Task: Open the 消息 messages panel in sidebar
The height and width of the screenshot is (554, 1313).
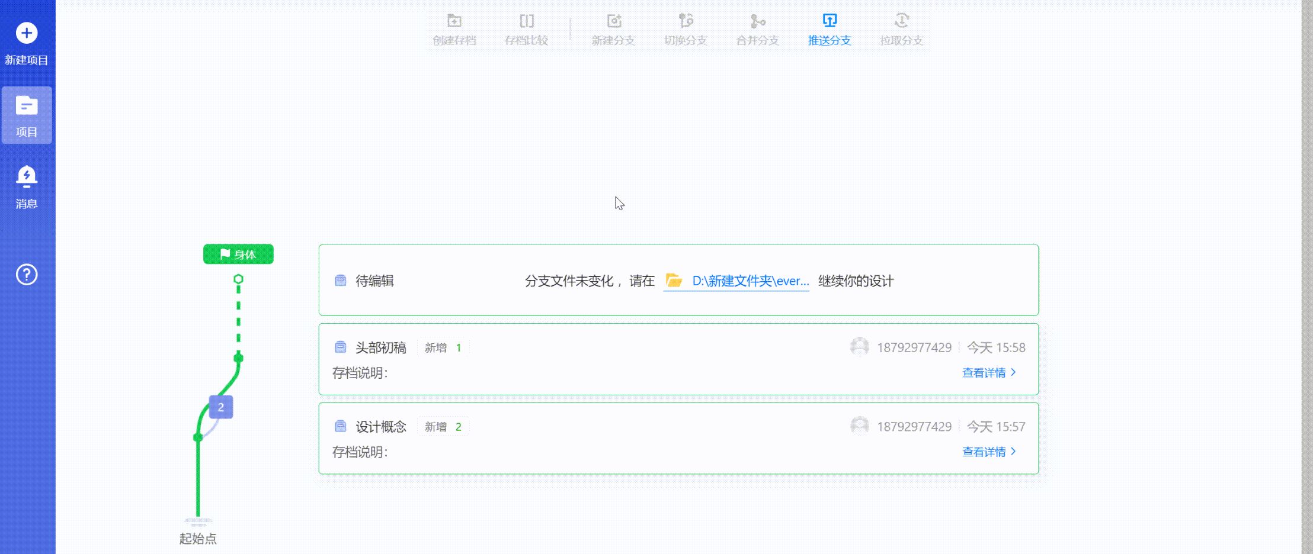Action: [x=26, y=186]
